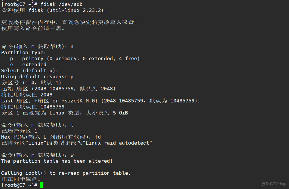Image resolution: width=289 pixels, height=189 pixels.
Task: Click the green terminal cursor block
Action: coord(42,185)
